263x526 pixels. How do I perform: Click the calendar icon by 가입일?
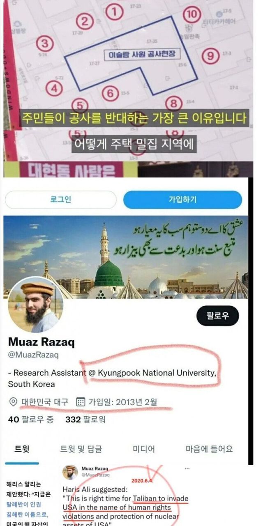pyautogui.click(x=81, y=401)
